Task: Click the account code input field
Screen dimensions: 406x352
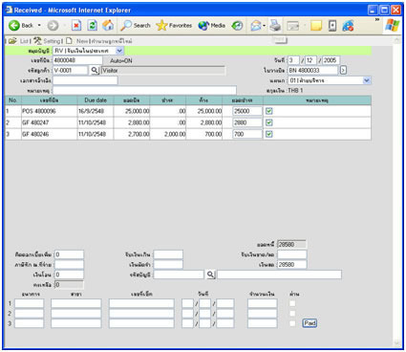Action: pos(179,275)
